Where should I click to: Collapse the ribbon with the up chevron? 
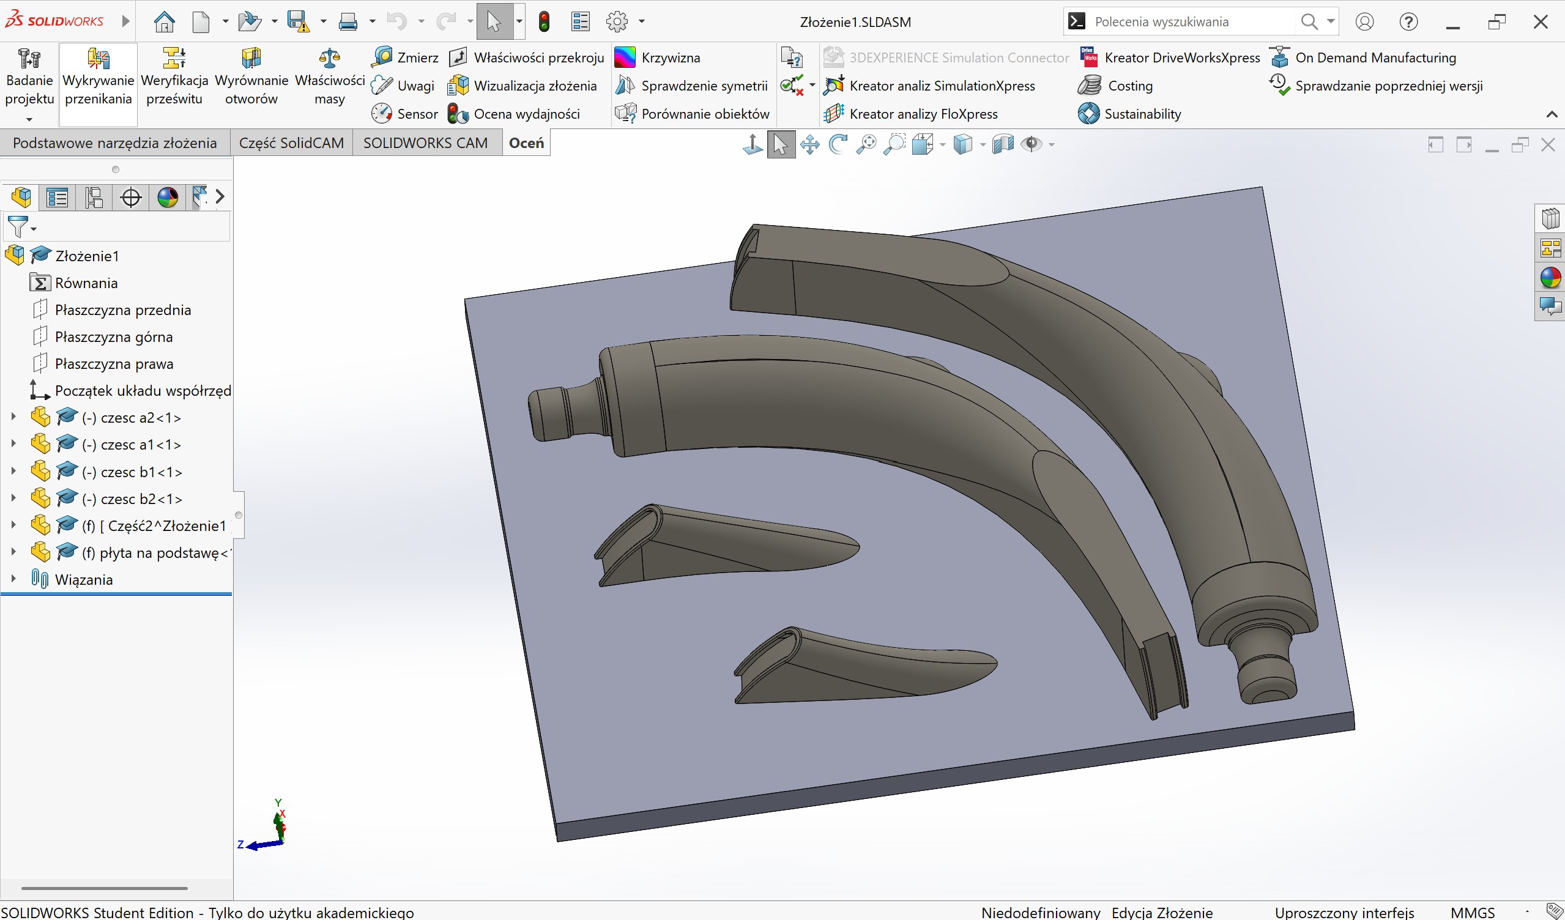point(1552,114)
